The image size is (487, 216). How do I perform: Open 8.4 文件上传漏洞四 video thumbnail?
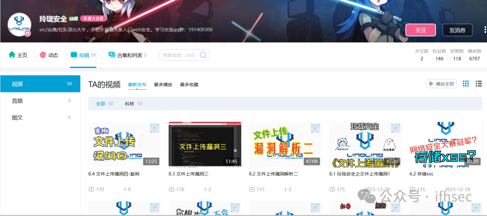click(x=124, y=144)
